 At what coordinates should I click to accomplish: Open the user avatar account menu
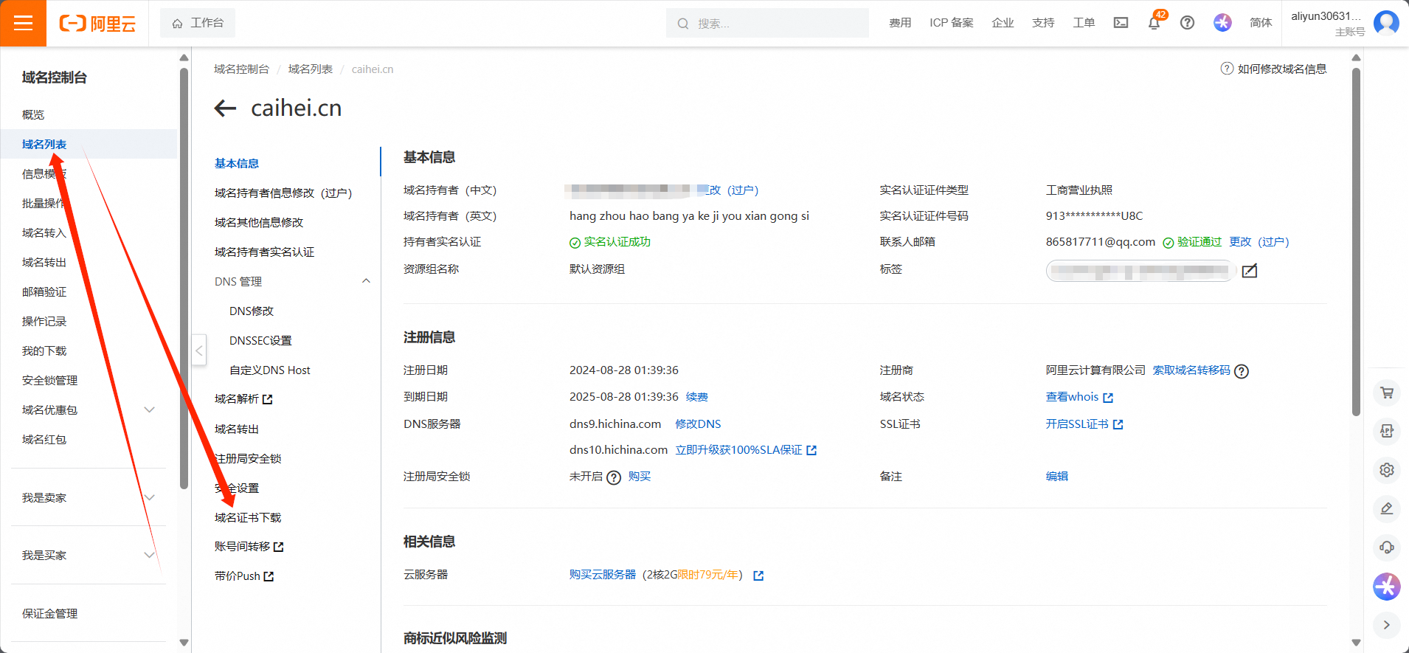1386,23
